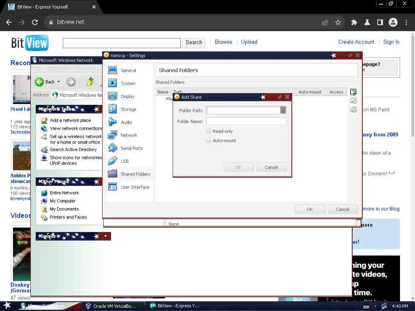The width and height of the screenshot is (415, 311).
Task: Bookmark this page with star icon
Action: pyautogui.click(x=338, y=23)
